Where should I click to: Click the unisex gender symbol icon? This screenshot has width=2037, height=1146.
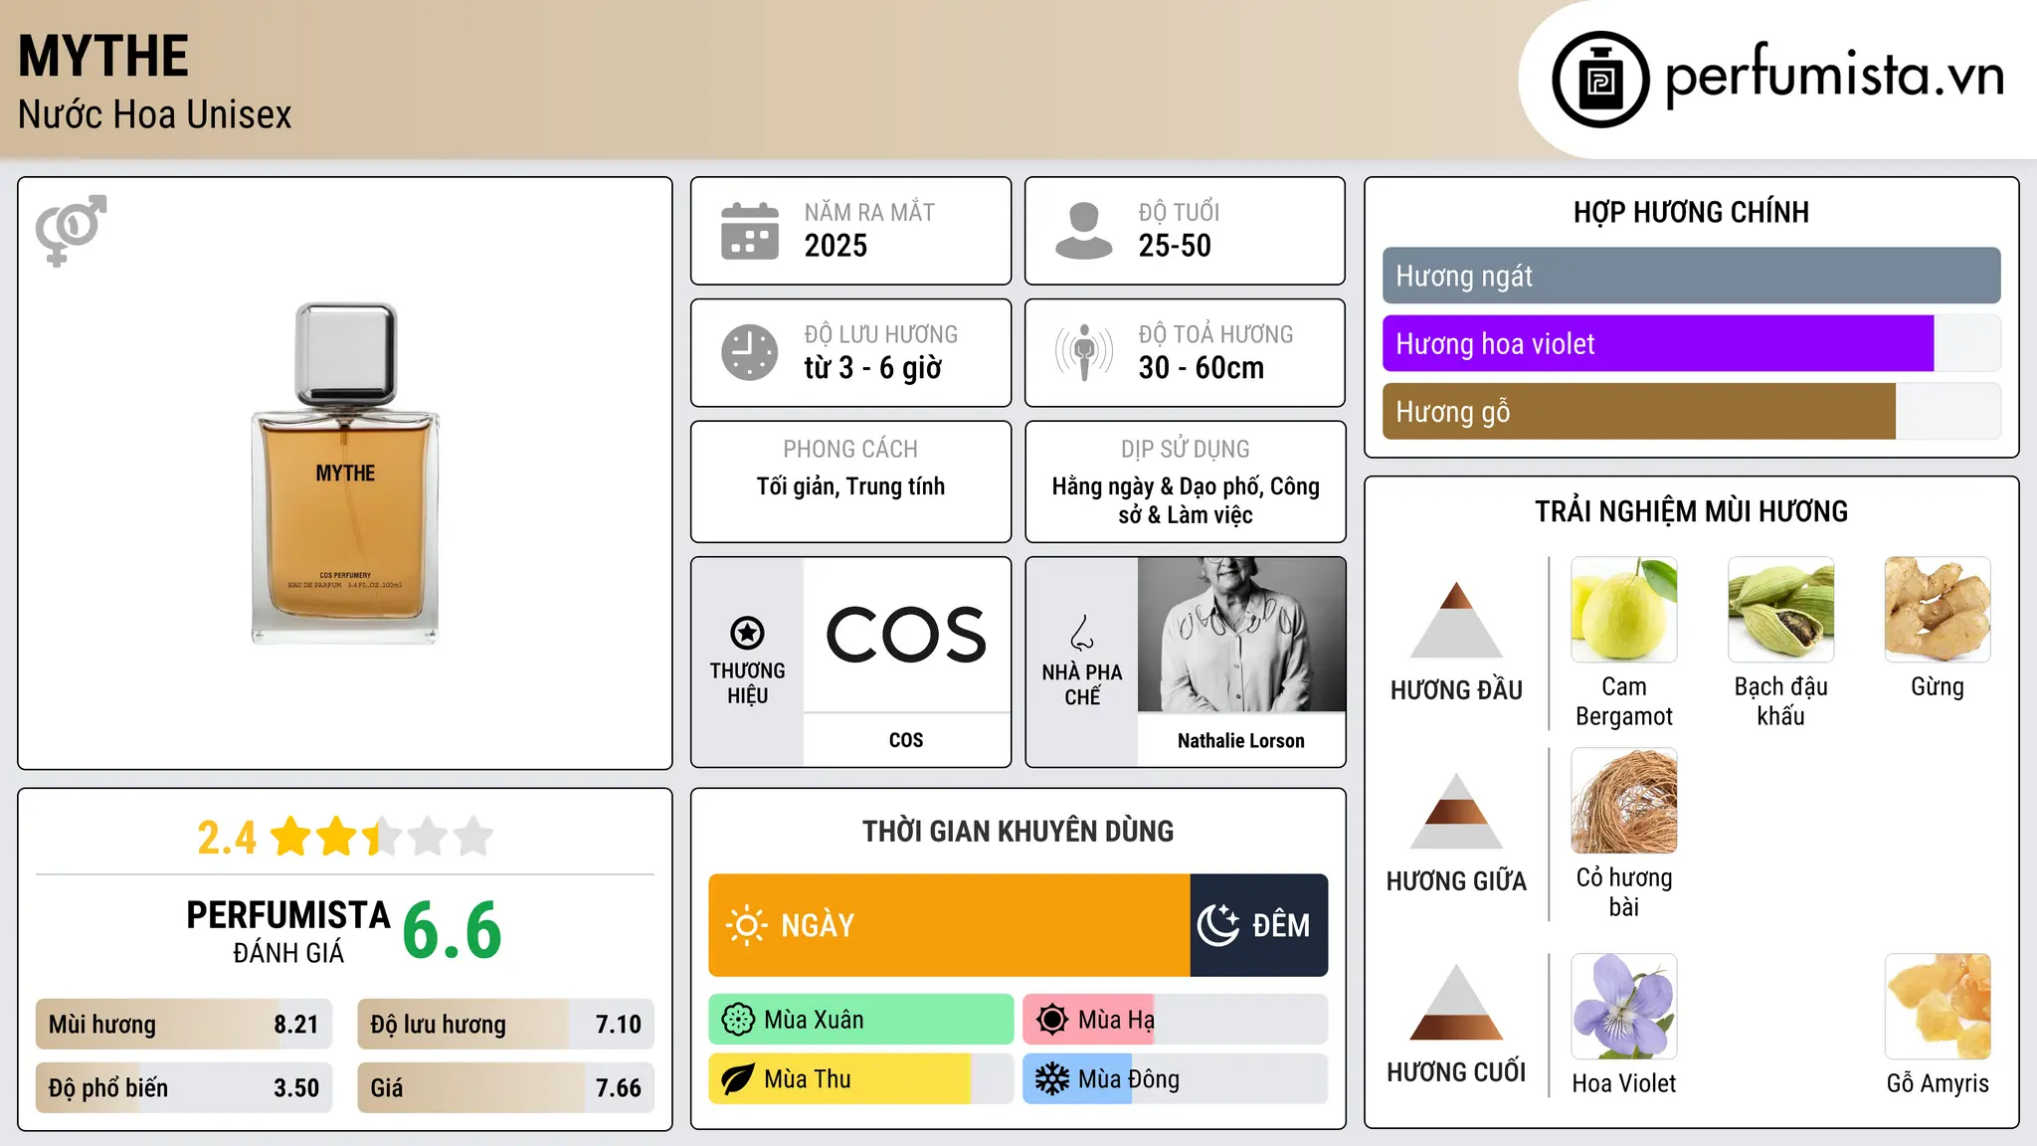point(71,230)
